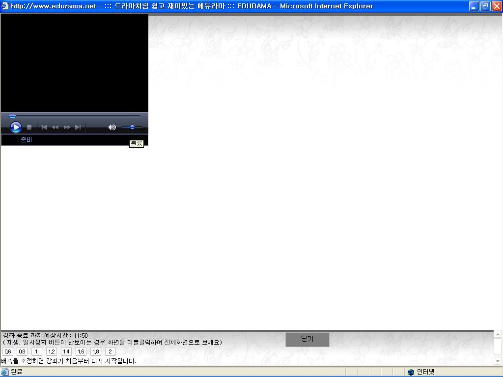Set playback speed to 0.8
The width and height of the screenshot is (503, 377).
tap(22, 351)
